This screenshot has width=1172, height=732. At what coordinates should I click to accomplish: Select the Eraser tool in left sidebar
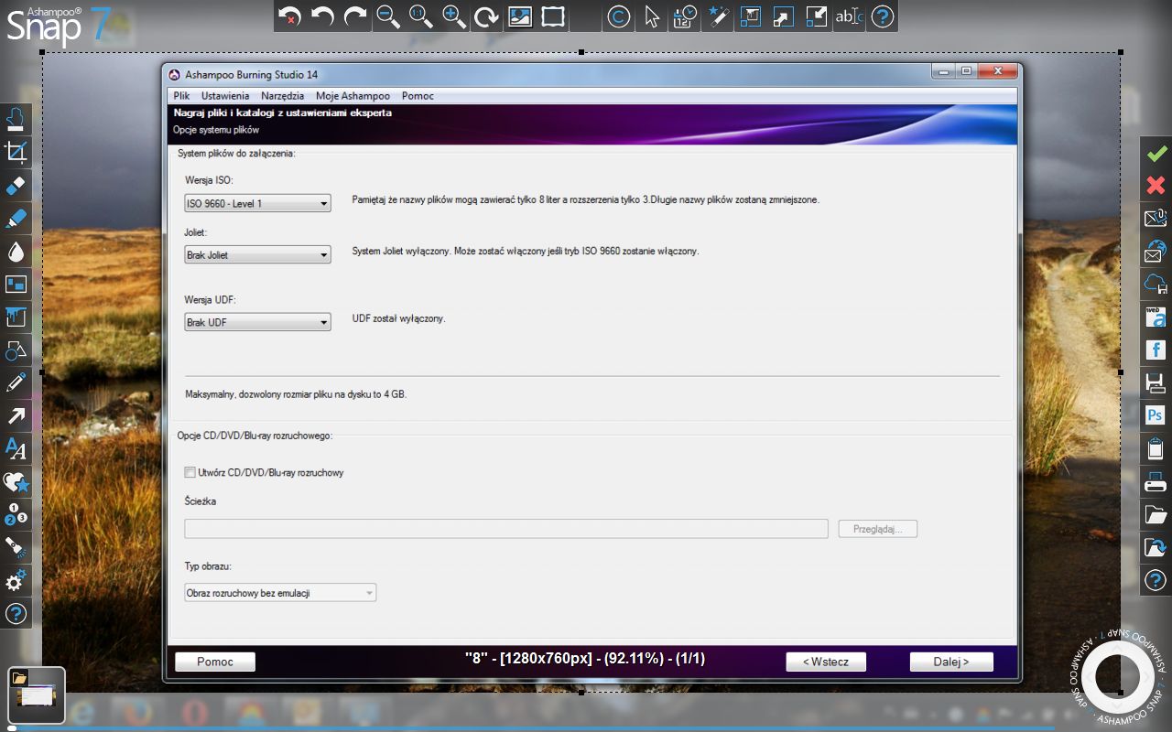[x=16, y=185]
